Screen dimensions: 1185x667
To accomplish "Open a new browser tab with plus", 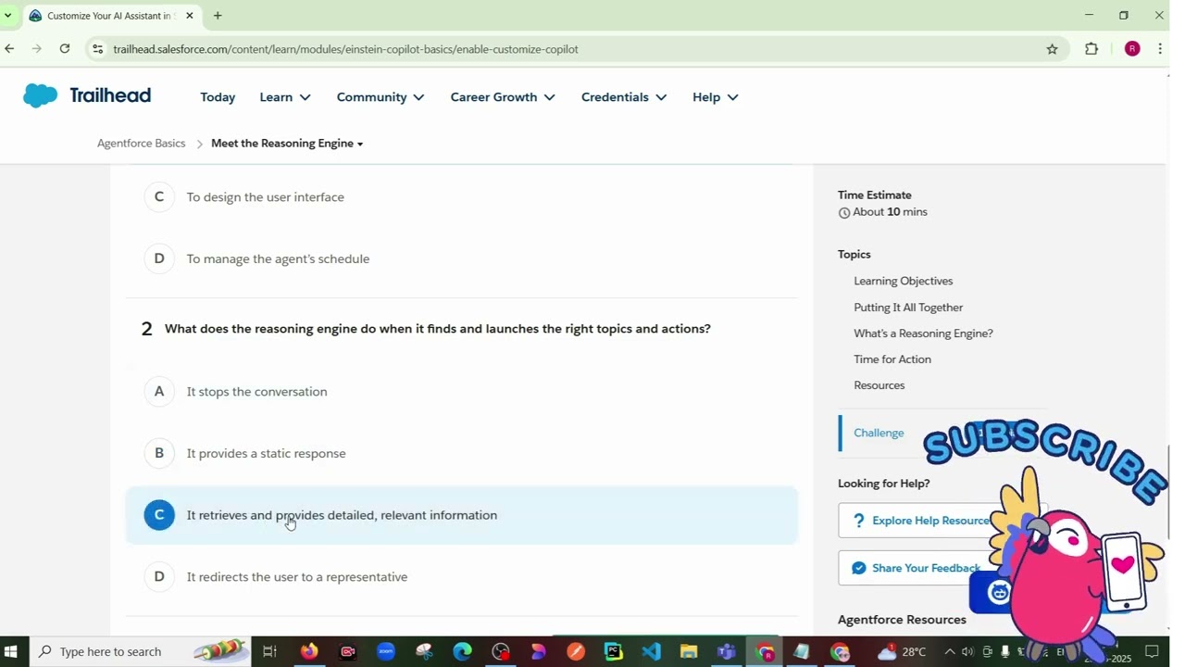I will click(218, 16).
